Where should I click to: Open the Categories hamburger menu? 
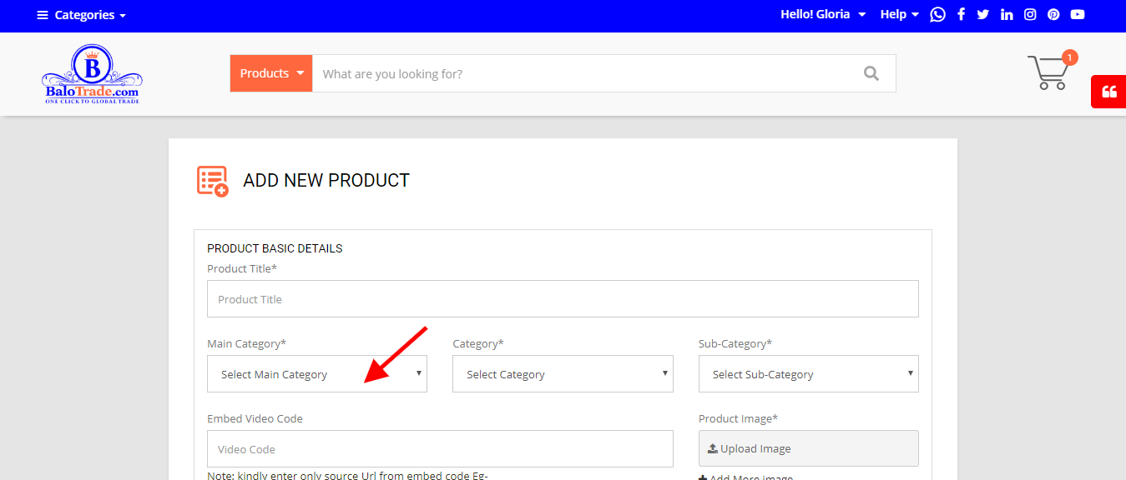pos(81,15)
